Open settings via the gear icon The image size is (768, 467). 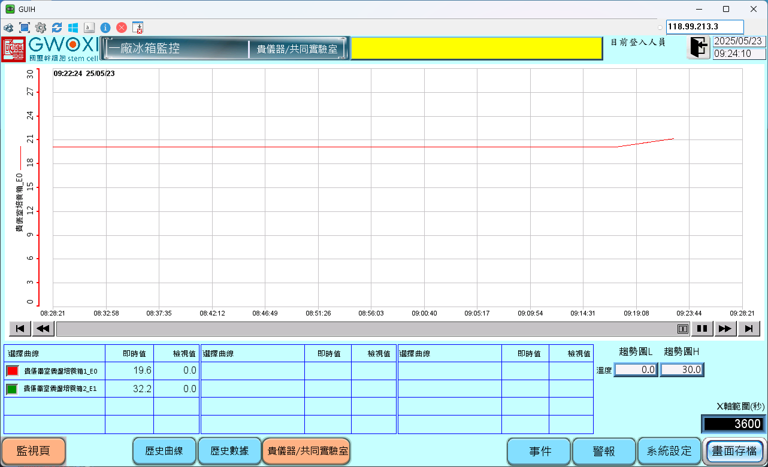(41, 28)
